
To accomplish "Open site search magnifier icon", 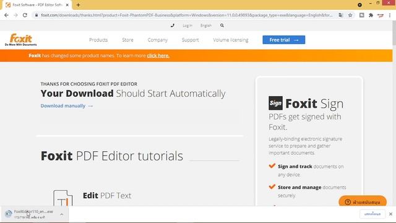I will [222, 25].
